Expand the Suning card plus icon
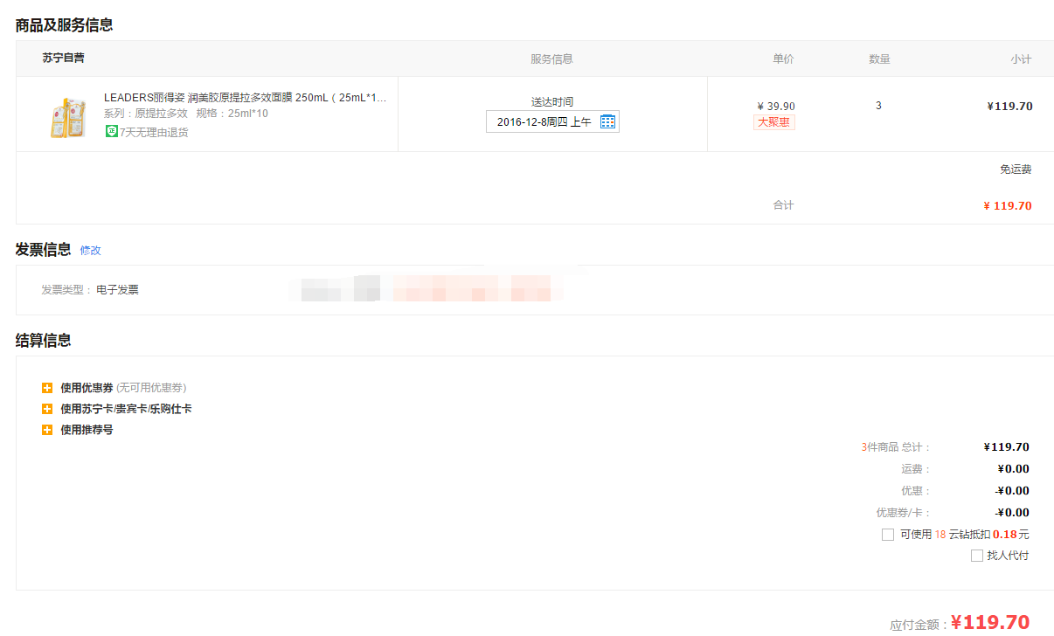Viewport: 1054px width, 636px height. [47, 409]
